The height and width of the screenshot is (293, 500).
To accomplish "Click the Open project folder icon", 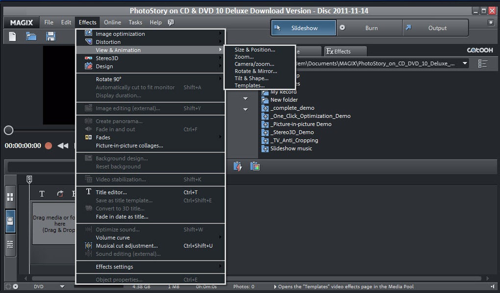I will pos(31,36).
